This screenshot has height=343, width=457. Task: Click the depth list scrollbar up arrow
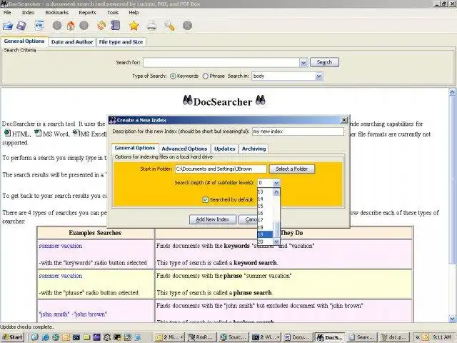(276, 192)
